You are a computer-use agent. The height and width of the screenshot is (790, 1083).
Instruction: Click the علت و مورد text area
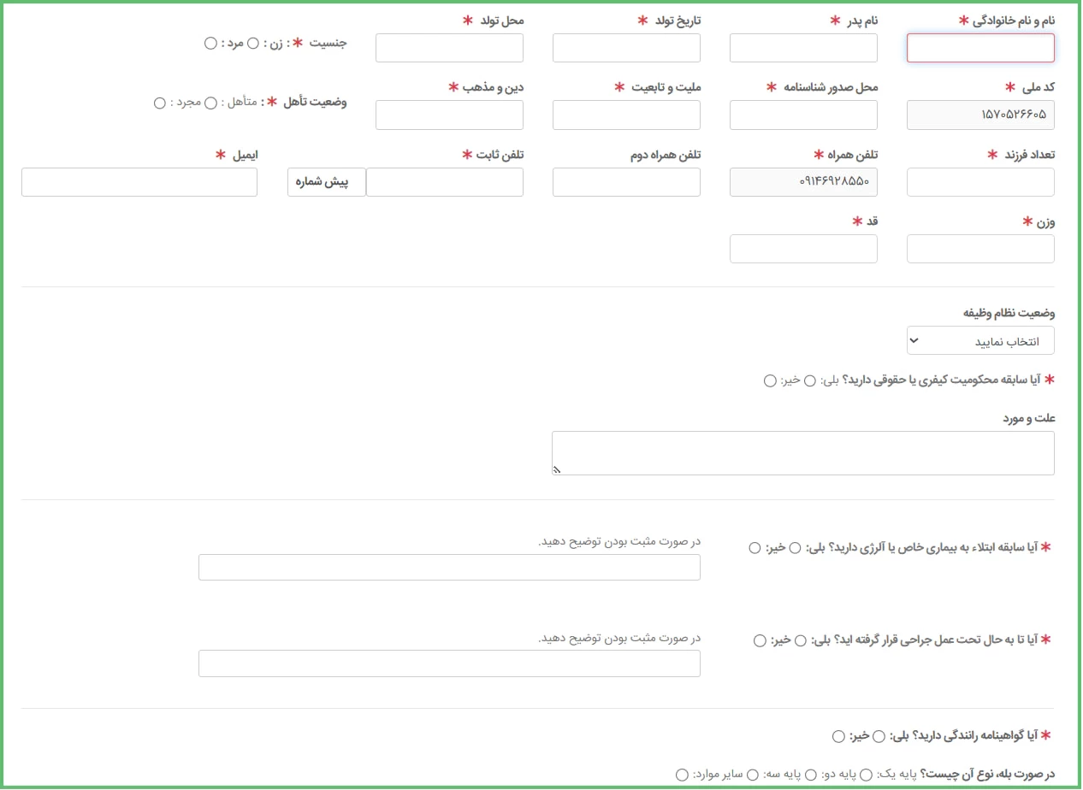(x=802, y=452)
